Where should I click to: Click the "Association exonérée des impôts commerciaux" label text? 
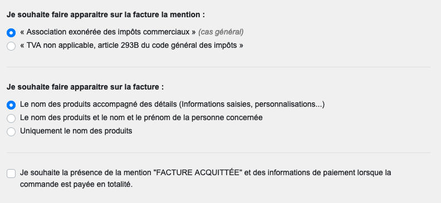[x=107, y=32]
